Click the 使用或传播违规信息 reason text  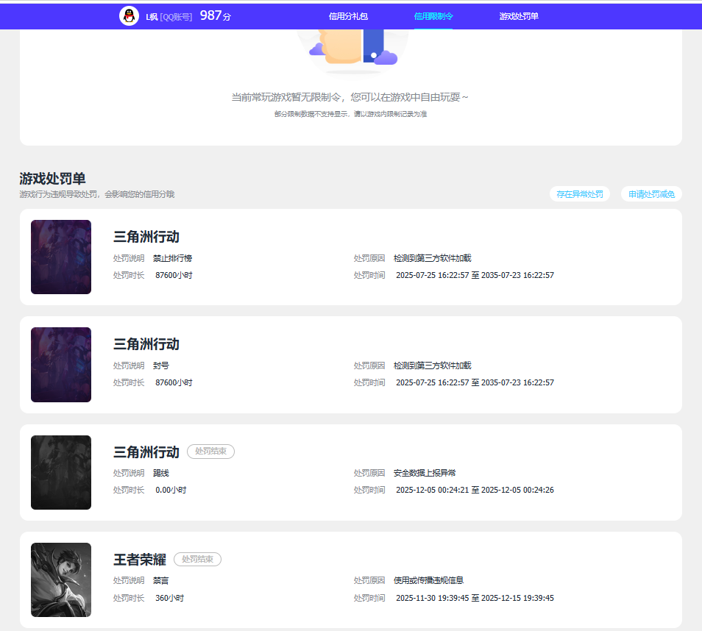[x=428, y=580]
